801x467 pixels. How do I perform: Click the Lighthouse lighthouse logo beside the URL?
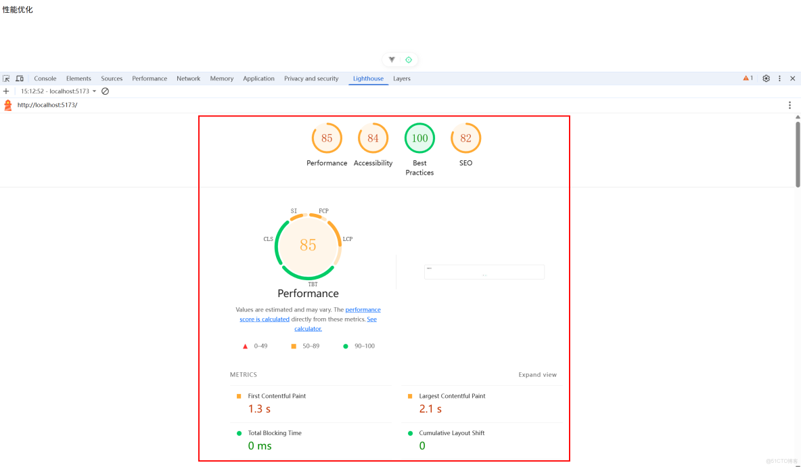click(x=7, y=105)
